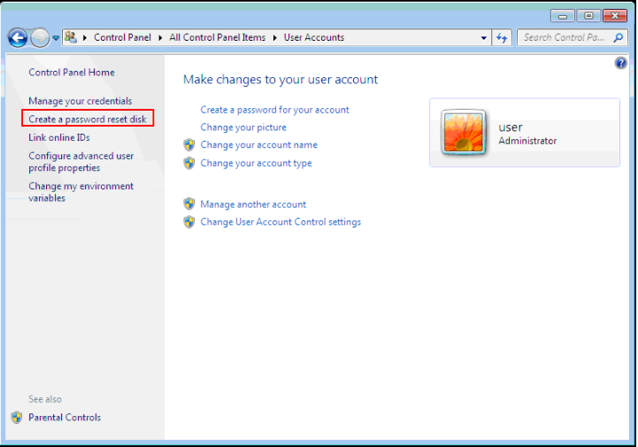Open the recent pages dropdown arrow
This screenshot has width=638, height=447.
tap(56, 38)
